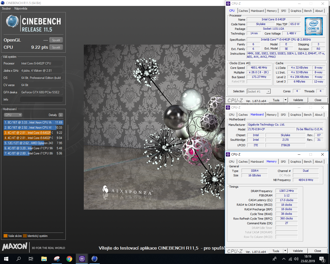Open Graphics tab in bottom CPU-Z window
Screen dimensions: 330x264
295,162
